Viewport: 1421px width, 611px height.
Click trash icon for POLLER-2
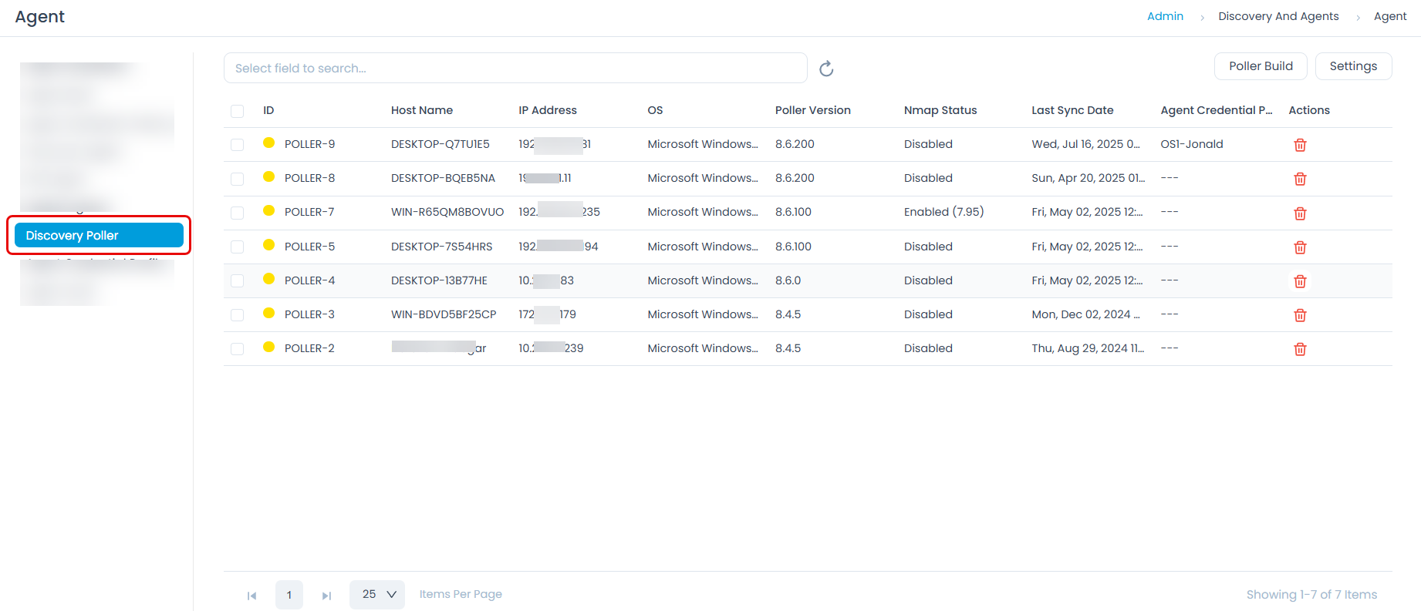[1300, 349]
